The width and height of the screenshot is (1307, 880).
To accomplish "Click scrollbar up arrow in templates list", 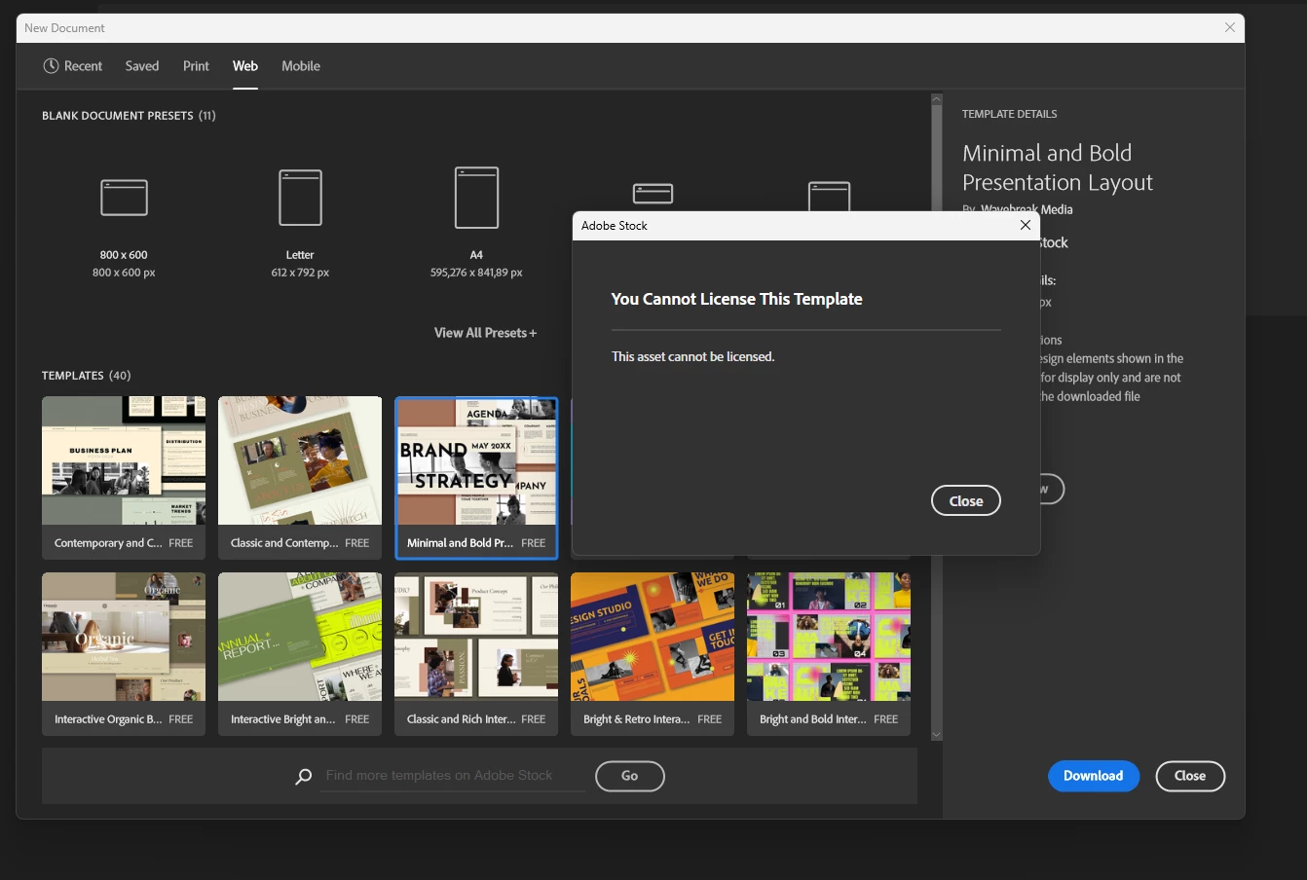I will 937,99.
